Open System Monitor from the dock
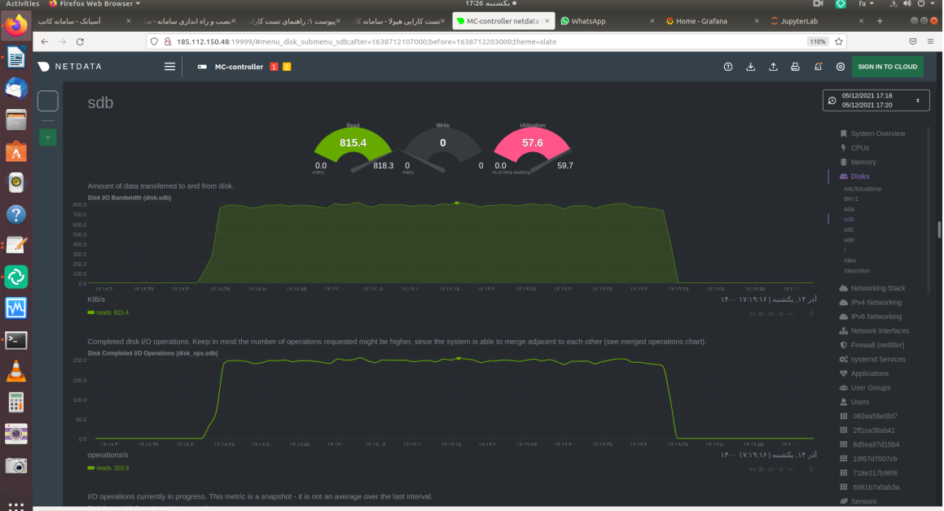The image size is (944, 511). coord(16,308)
